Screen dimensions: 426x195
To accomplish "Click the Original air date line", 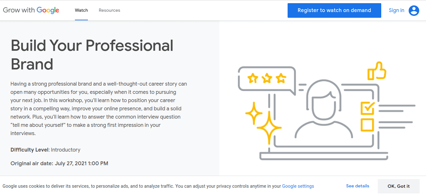I will tap(59, 164).
